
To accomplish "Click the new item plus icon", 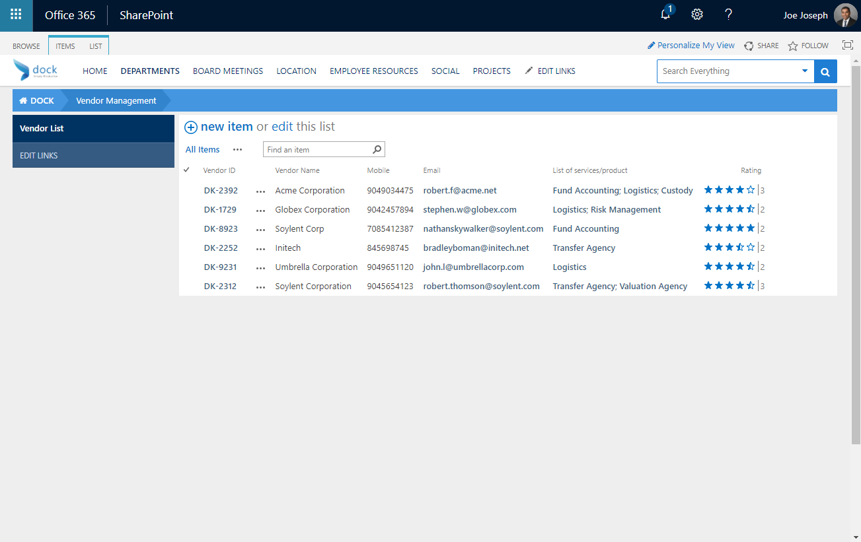I will (x=190, y=127).
